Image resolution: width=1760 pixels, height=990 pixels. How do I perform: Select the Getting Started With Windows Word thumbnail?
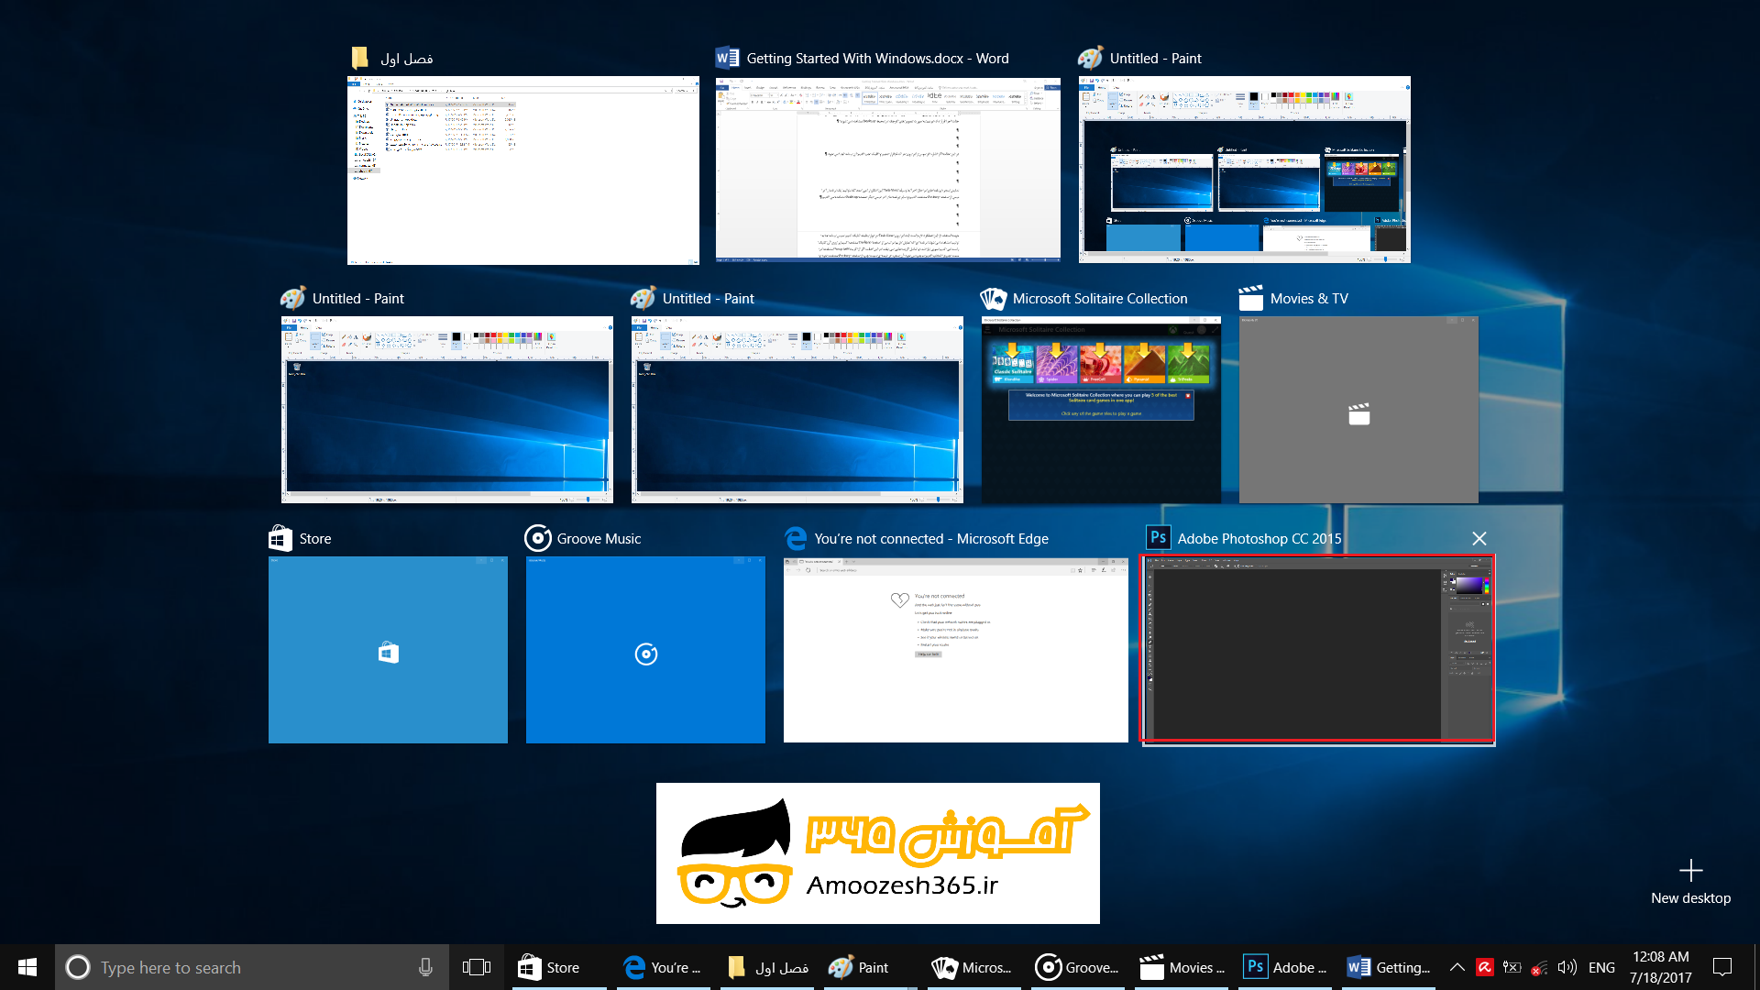point(887,169)
